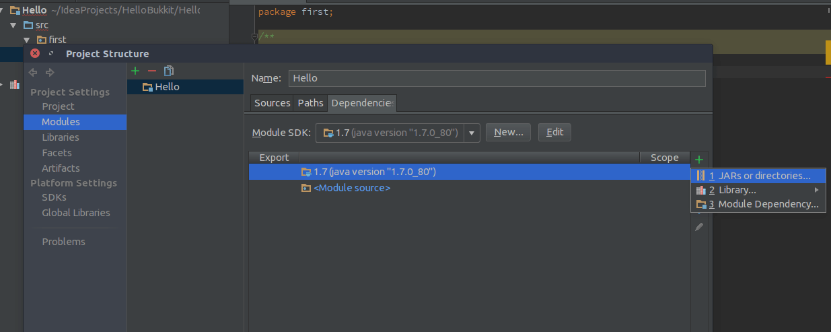Collapse the first package tree node
831x332 pixels.
27,40
